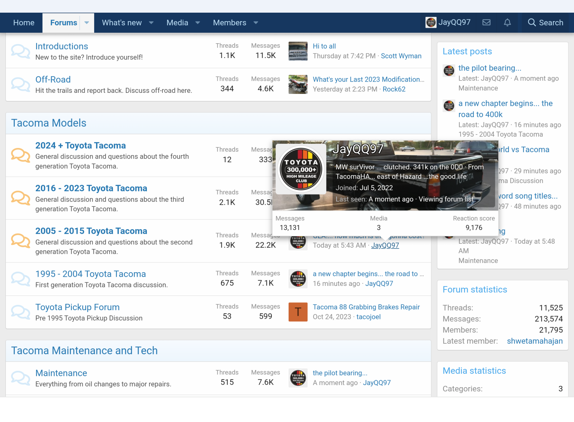This screenshot has width=574, height=422.
Task: Open the What's new menu
Action: tap(122, 23)
